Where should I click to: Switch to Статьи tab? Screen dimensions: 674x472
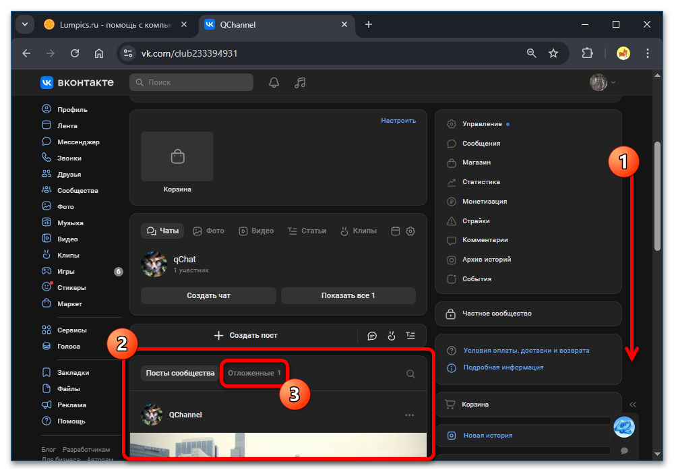307,231
